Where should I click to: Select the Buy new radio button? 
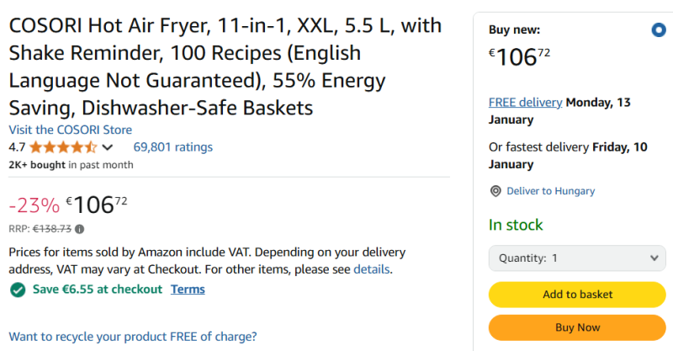pos(659,30)
